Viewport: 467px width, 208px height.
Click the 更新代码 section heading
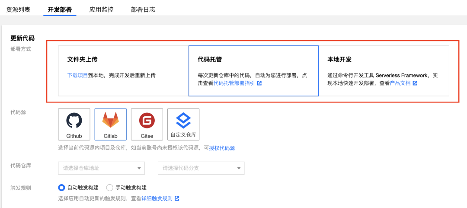pyautogui.click(x=22, y=38)
